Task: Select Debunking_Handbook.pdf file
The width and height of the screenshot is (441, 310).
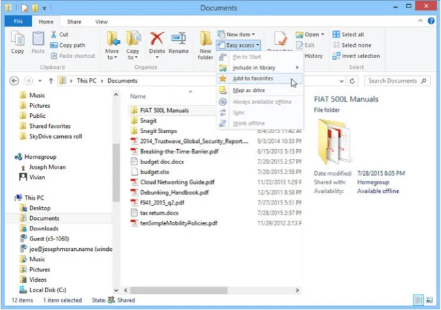Action: [x=174, y=192]
